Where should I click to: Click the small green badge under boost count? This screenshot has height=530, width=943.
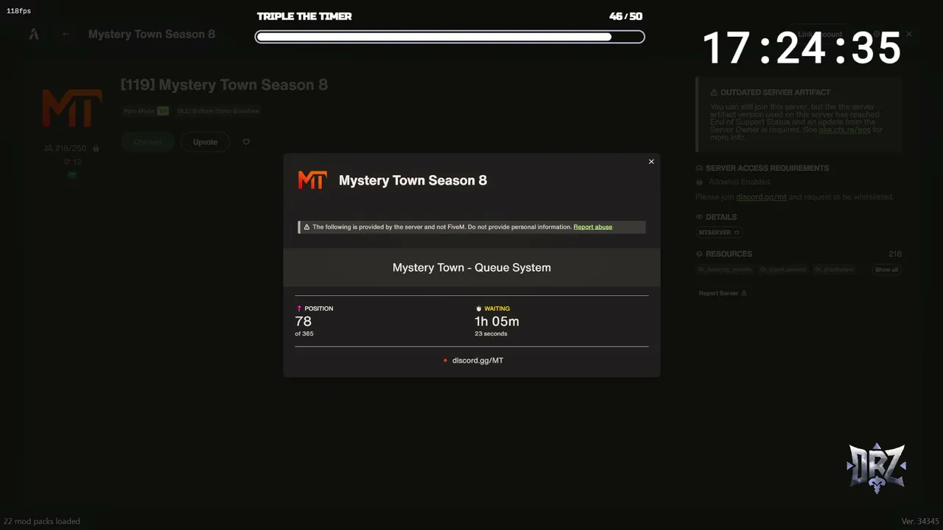pyautogui.click(x=72, y=174)
